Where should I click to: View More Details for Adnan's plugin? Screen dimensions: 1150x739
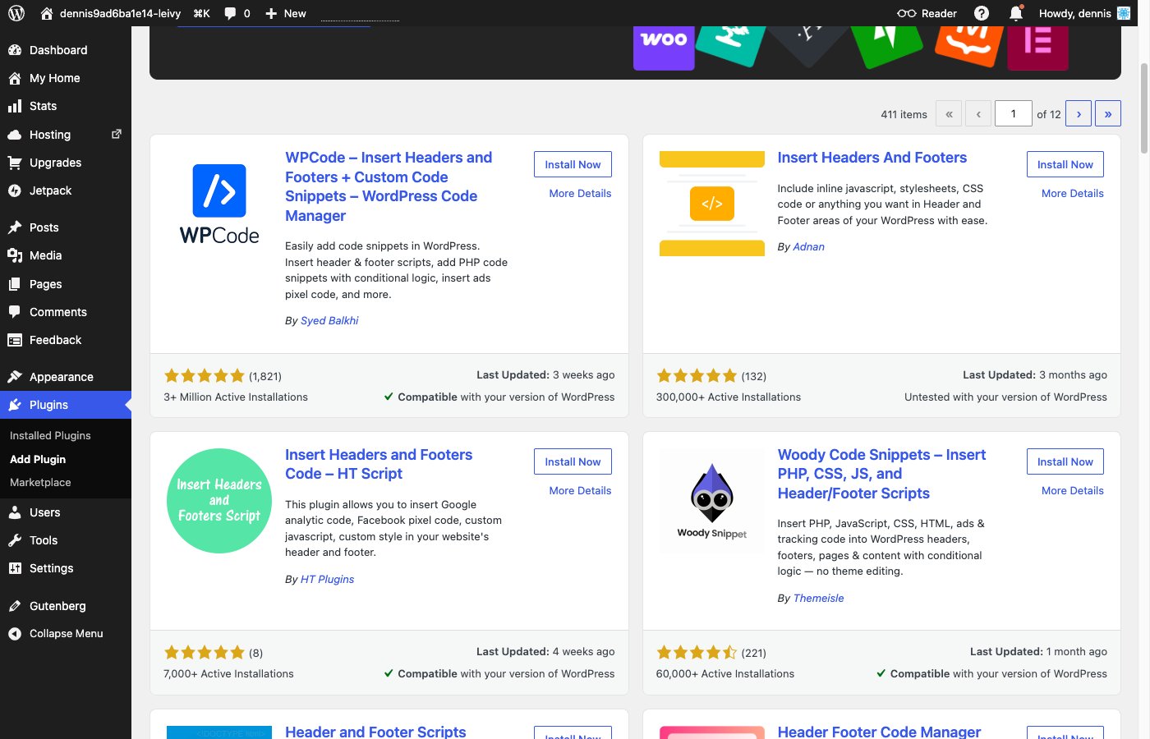tap(1072, 194)
